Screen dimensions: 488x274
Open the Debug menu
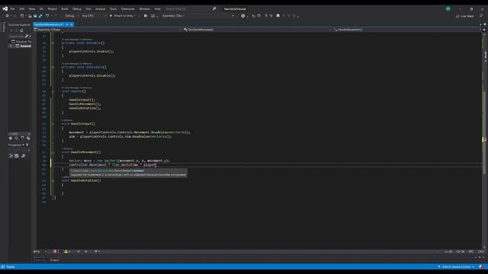coord(76,8)
